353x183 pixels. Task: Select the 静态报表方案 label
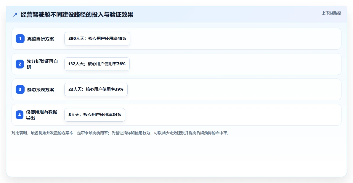pyautogui.click(x=41, y=89)
